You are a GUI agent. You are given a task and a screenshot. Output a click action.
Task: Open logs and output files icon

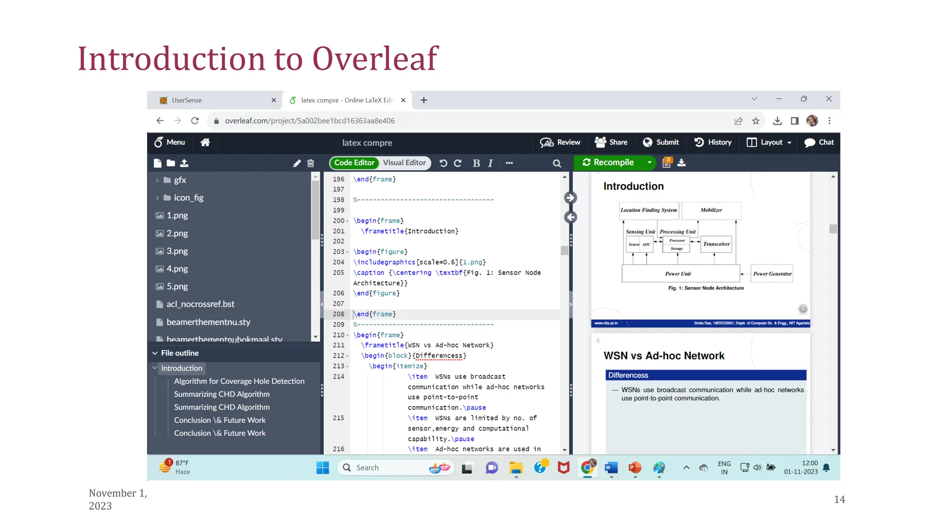click(x=667, y=163)
